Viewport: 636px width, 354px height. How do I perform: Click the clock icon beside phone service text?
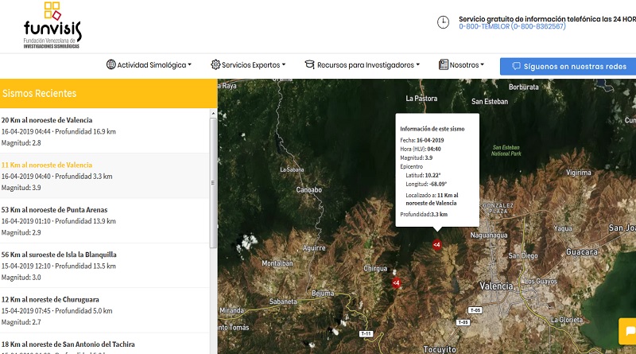pyautogui.click(x=443, y=22)
